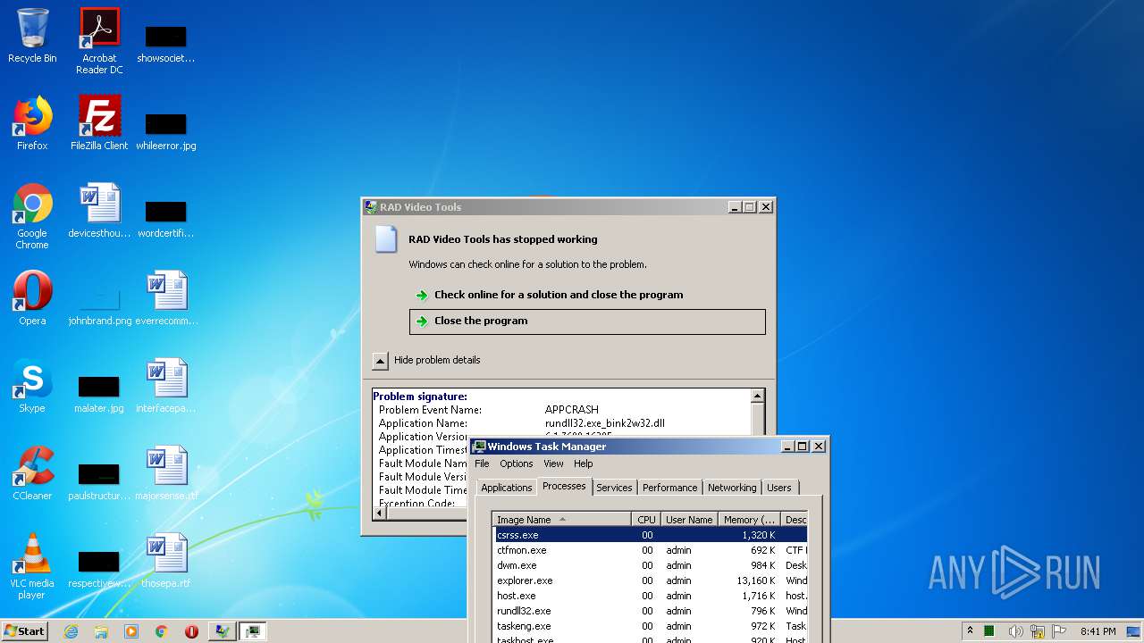
Task: Sort processes by CPU column
Action: [646, 520]
